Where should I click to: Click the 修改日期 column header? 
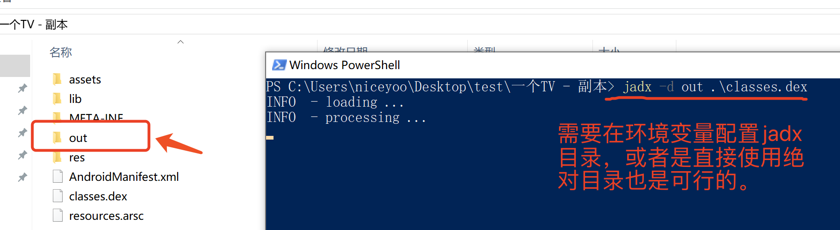345,49
